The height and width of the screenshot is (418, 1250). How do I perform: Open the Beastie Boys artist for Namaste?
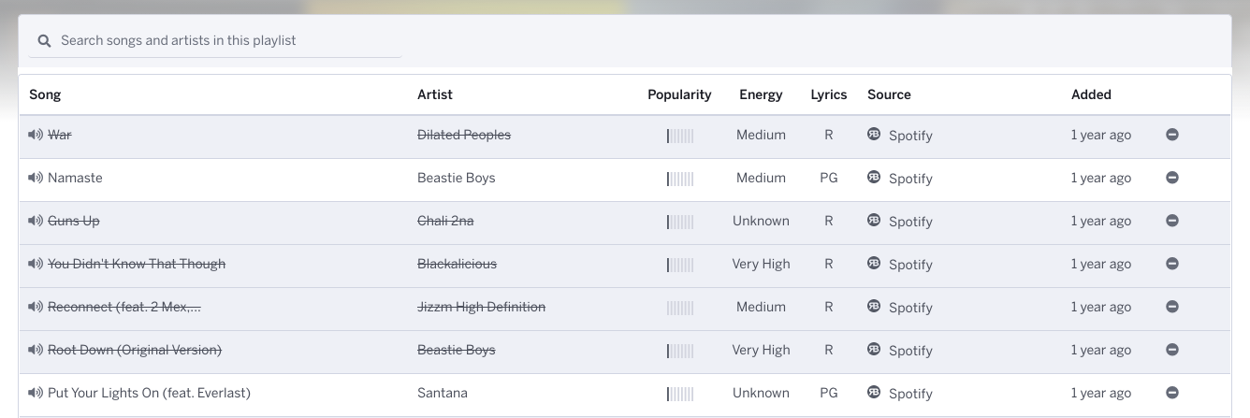coord(457,178)
